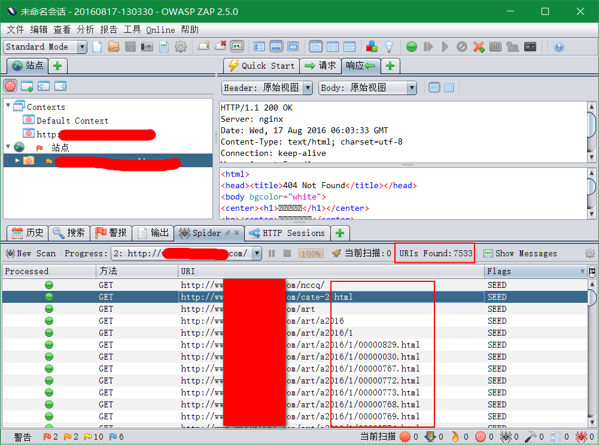Open Body view dropdown

tap(412, 88)
